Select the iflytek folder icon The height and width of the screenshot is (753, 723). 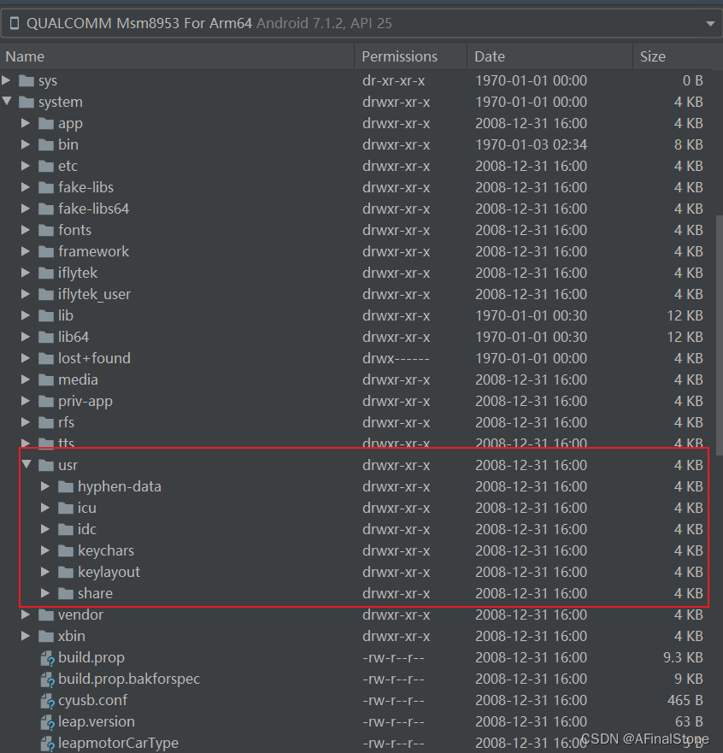[x=46, y=273]
